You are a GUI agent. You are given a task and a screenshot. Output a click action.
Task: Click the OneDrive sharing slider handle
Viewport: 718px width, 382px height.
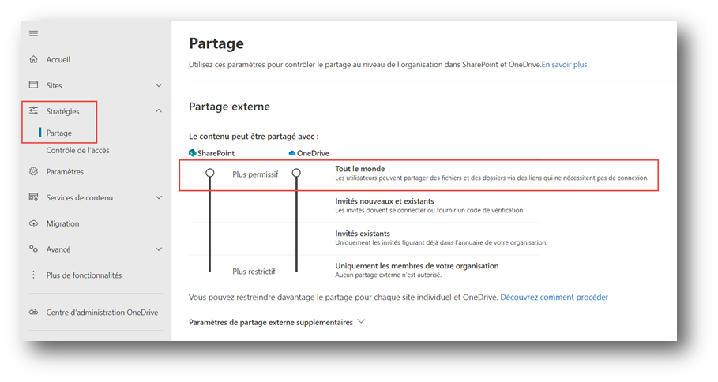[x=296, y=173]
